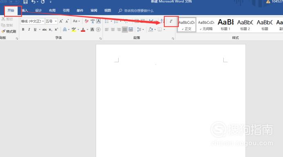Undo the last action

[x=34, y=2]
